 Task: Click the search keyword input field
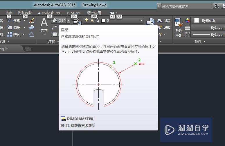click(187, 6)
